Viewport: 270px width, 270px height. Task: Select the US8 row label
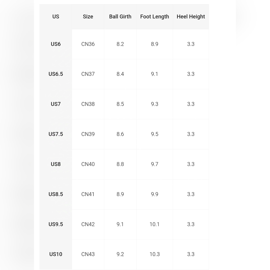coord(56,164)
